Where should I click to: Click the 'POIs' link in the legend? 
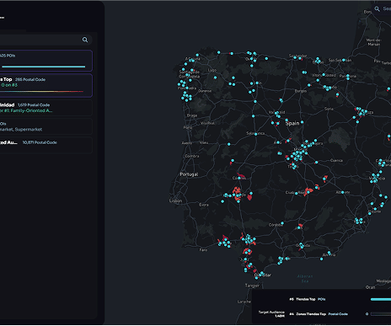(x=322, y=299)
